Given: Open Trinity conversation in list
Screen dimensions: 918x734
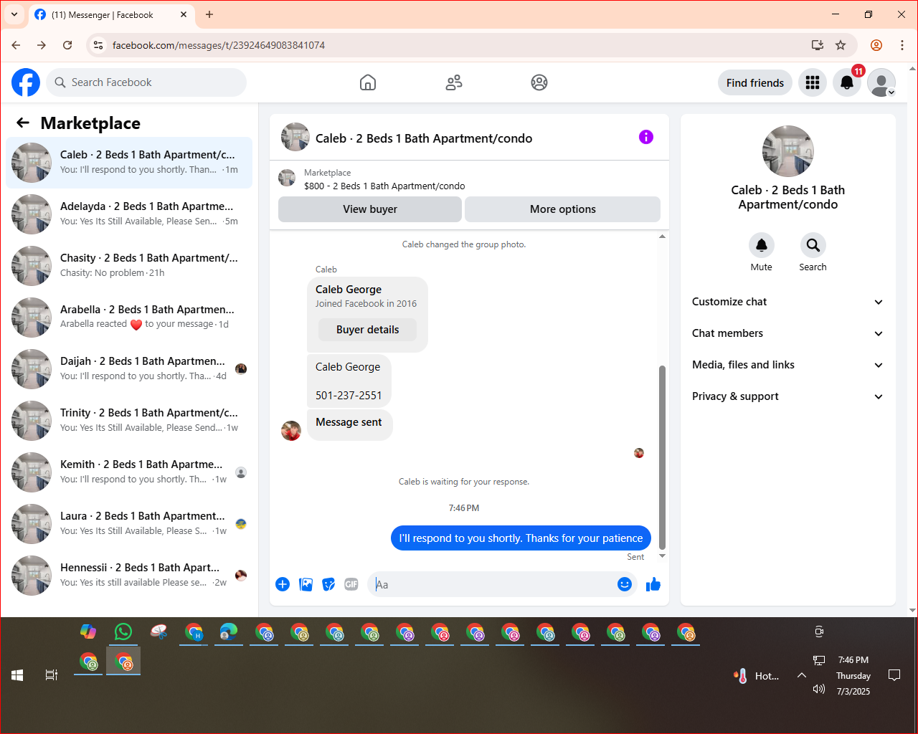Looking at the screenshot, I should coord(129,421).
